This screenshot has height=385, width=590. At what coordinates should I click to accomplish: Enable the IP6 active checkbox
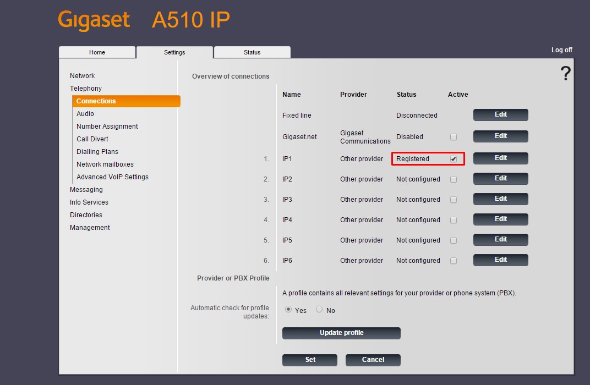point(454,261)
